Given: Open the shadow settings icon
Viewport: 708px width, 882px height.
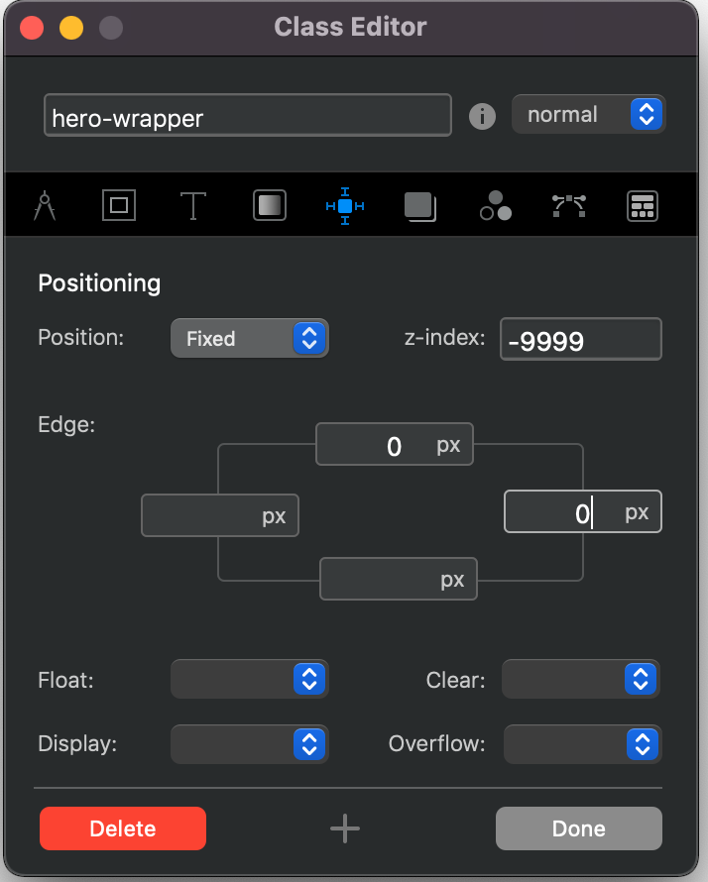Looking at the screenshot, I should pos(420,205).
